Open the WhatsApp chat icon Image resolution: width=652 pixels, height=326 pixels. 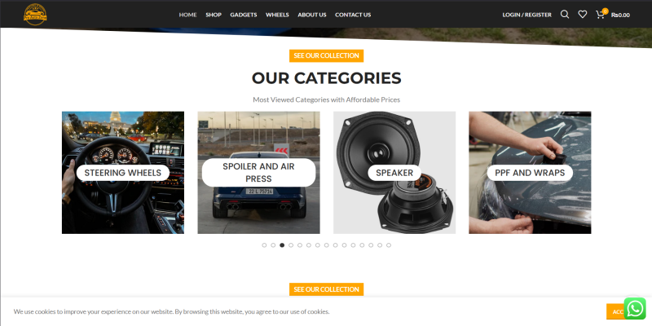[x=635, y=309]
